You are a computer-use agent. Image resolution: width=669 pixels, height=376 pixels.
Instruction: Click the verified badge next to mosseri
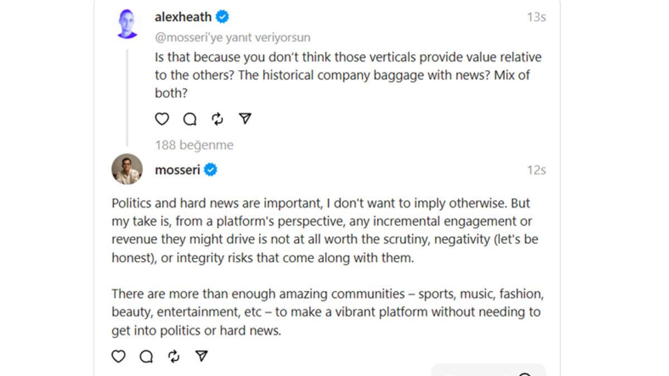tap(211, 170)
